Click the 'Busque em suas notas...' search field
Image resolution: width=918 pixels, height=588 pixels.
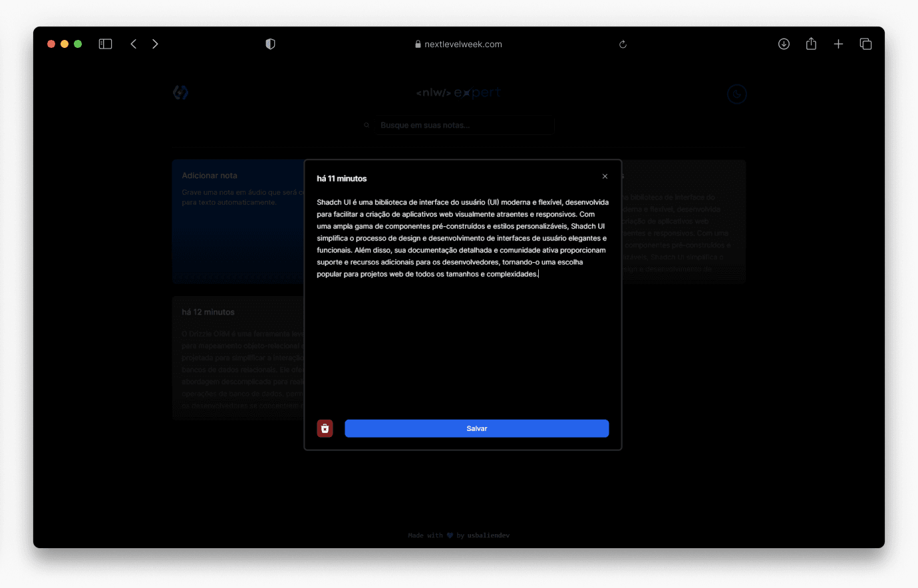coord(464,125)
